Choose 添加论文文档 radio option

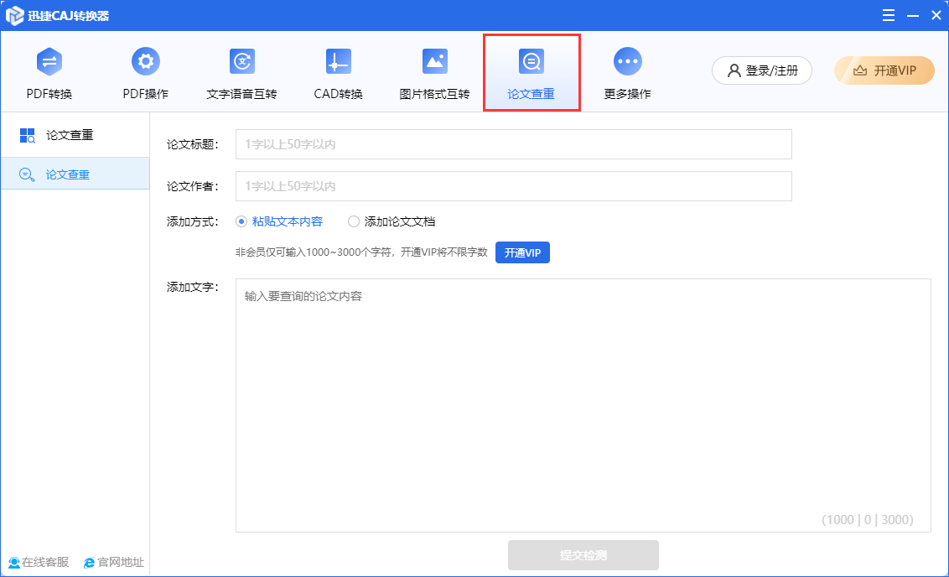354,221
